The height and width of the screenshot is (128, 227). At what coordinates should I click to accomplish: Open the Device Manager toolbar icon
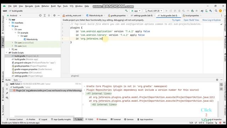[206, 11]
